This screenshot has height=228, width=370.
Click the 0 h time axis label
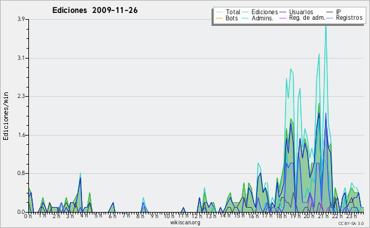pyautogui.click(x=28, y=216)
